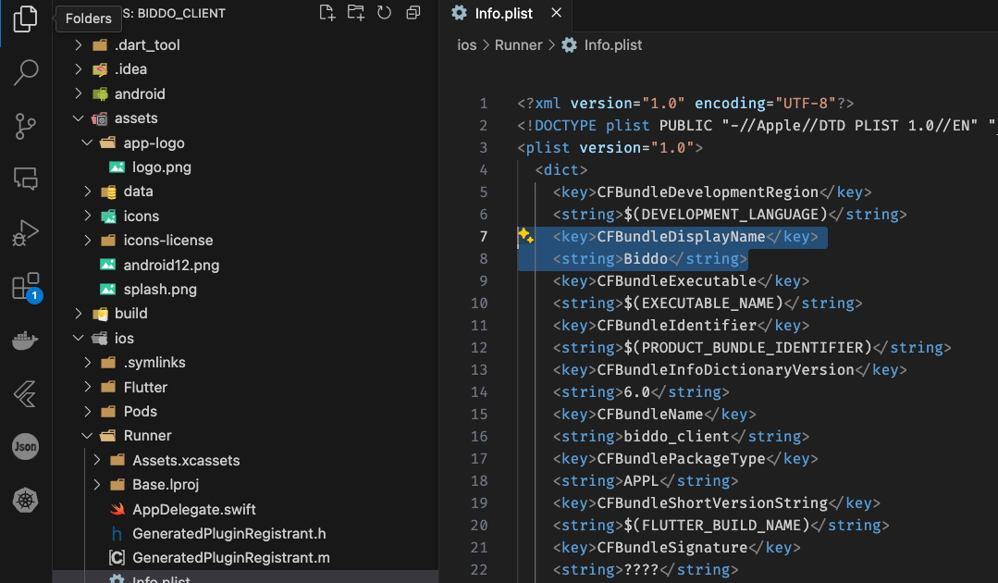Open the Run and Debug view
This screenshot has height=583, width=998.
click(x=26, y=233)
